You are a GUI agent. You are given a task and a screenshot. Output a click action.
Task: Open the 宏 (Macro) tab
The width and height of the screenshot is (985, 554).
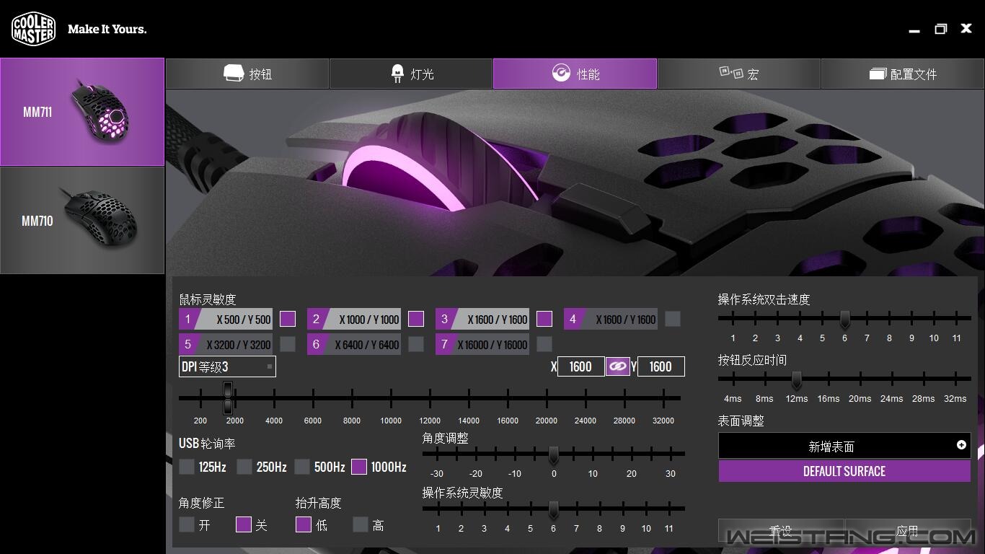pos(739,74)
